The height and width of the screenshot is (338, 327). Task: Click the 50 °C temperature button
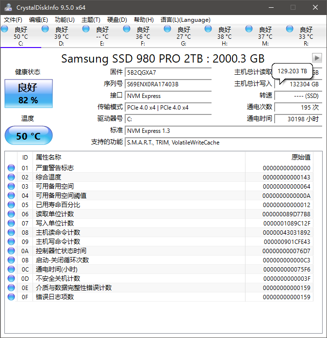[28, 136]
